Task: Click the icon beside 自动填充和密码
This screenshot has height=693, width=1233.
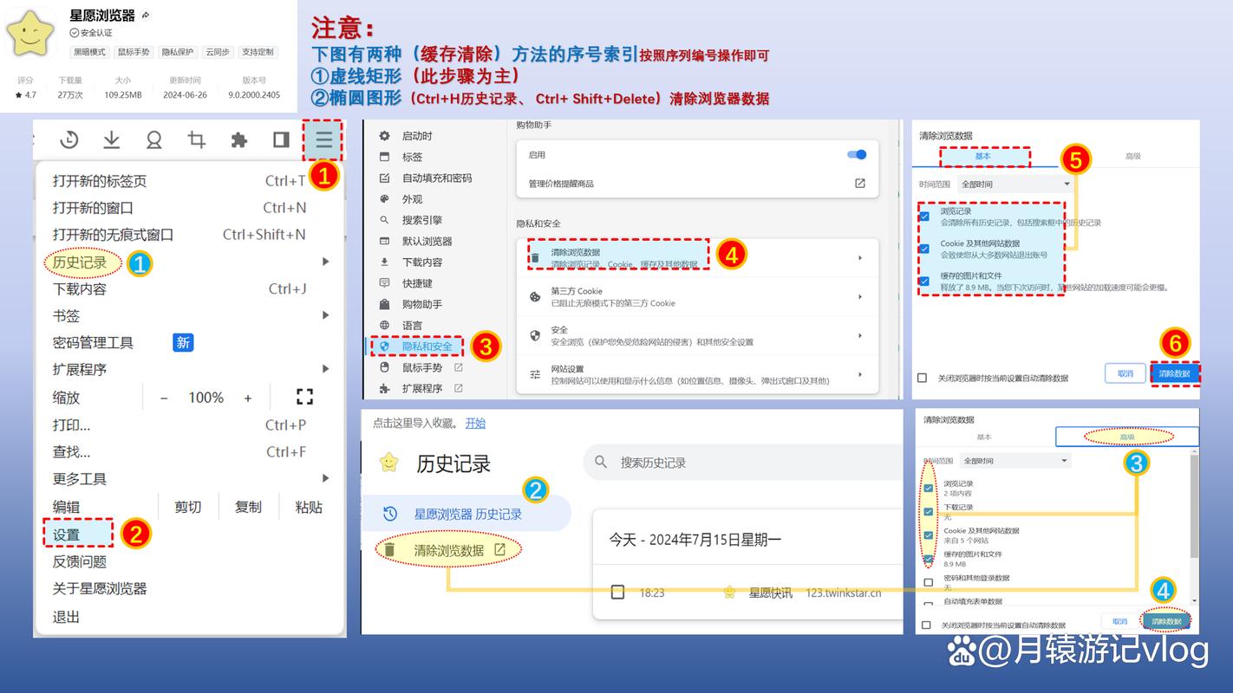Action: click(385, 178)
